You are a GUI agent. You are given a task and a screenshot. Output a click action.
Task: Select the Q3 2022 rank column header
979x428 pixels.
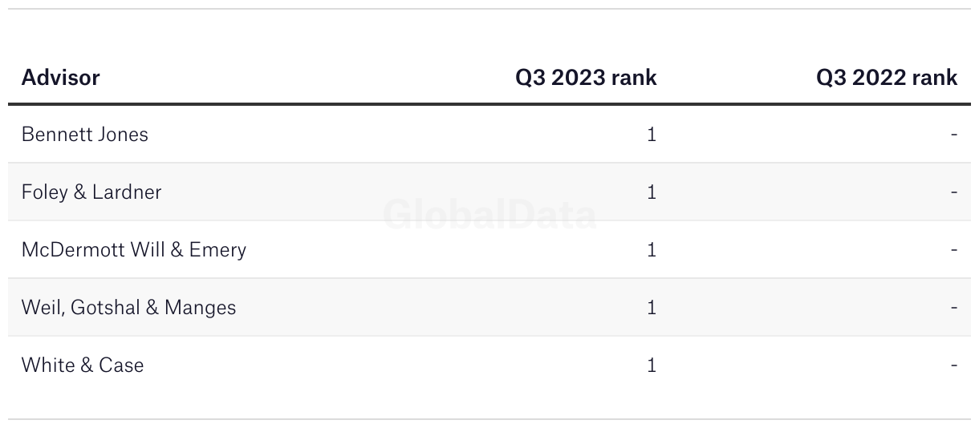click(x=887, y=78)
